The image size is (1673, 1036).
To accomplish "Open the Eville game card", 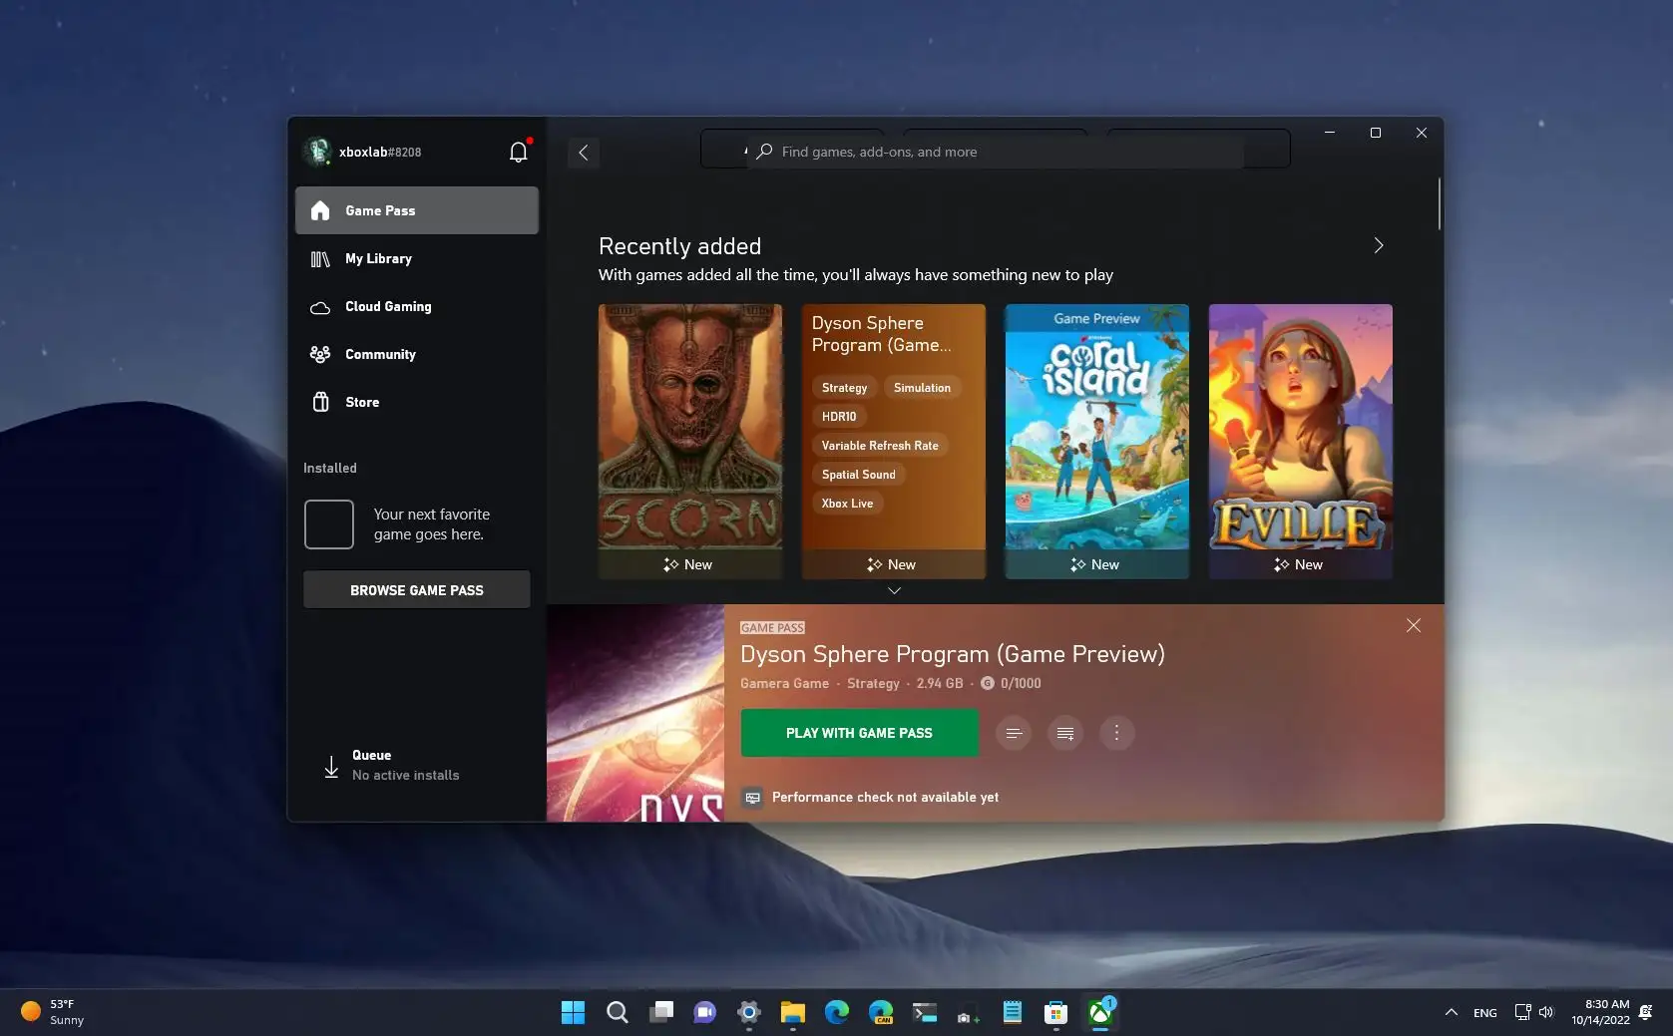I will click(1301, 441).
